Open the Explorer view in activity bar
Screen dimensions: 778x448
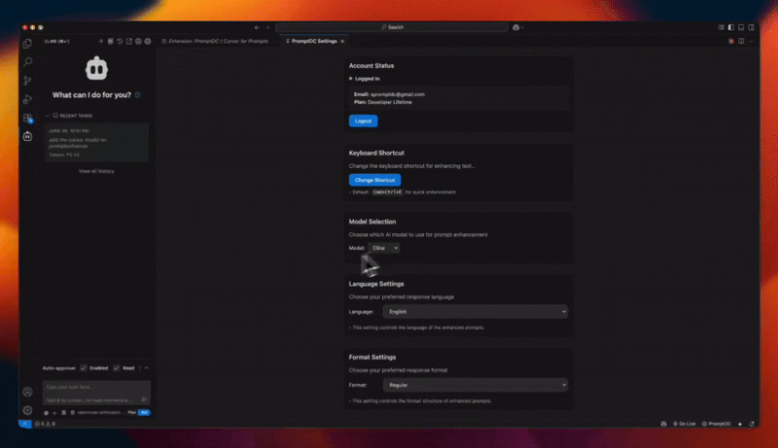click(27, 43)
